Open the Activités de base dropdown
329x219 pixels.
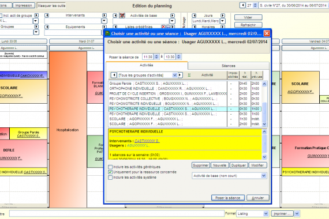tap(172, 21)
